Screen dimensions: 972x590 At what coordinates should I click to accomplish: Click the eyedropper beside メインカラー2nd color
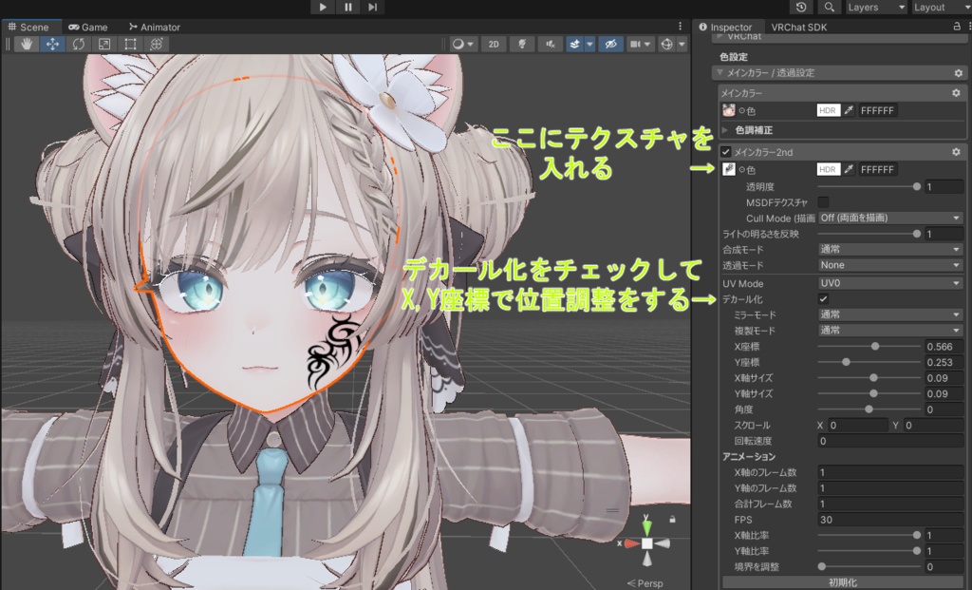850,169
